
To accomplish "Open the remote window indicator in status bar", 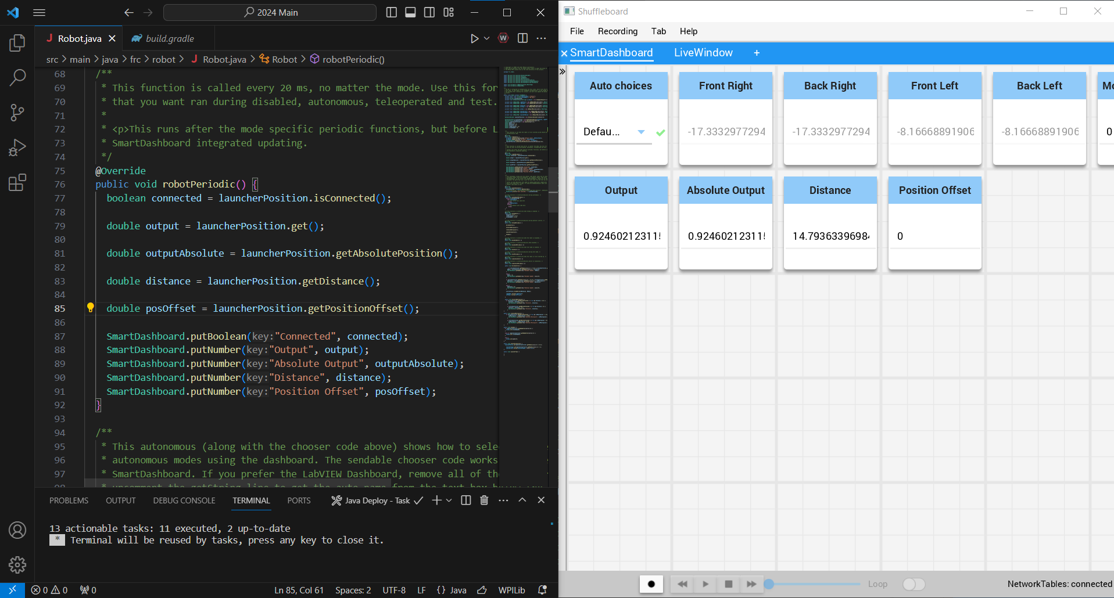I will [x=12, y=590].
